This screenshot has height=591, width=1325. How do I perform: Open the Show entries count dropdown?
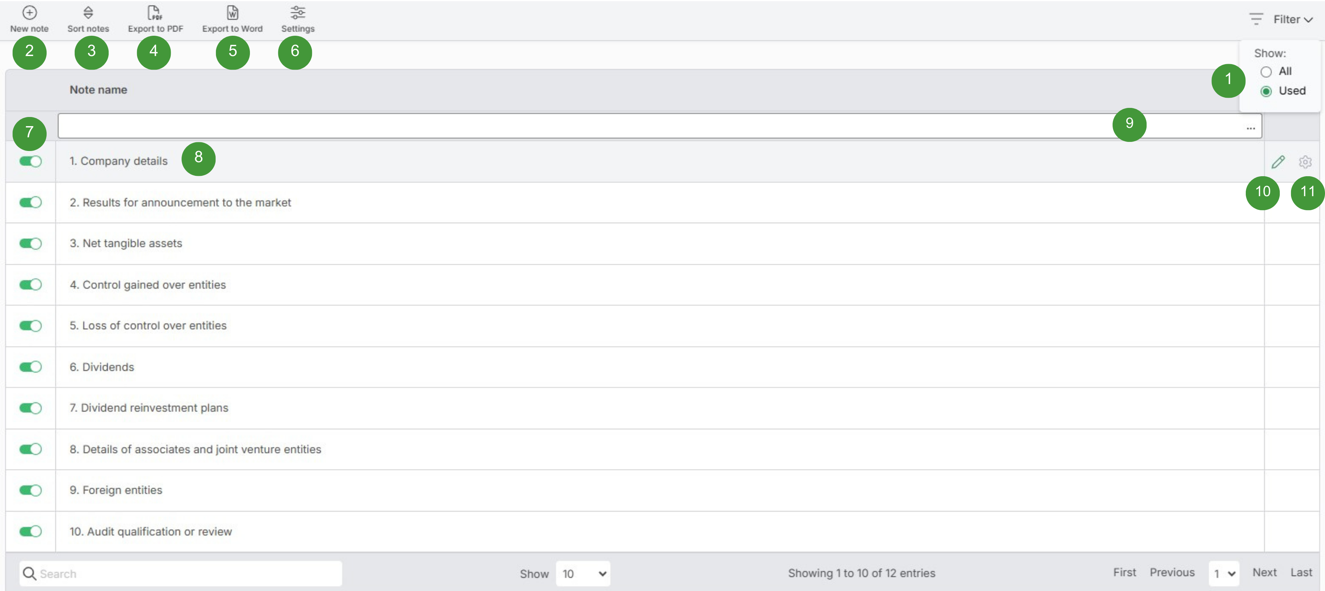[x=583, y=573]
